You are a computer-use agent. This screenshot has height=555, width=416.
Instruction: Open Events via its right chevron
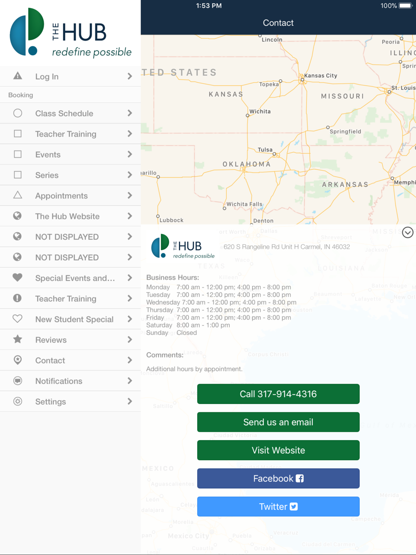coord(130,154)
